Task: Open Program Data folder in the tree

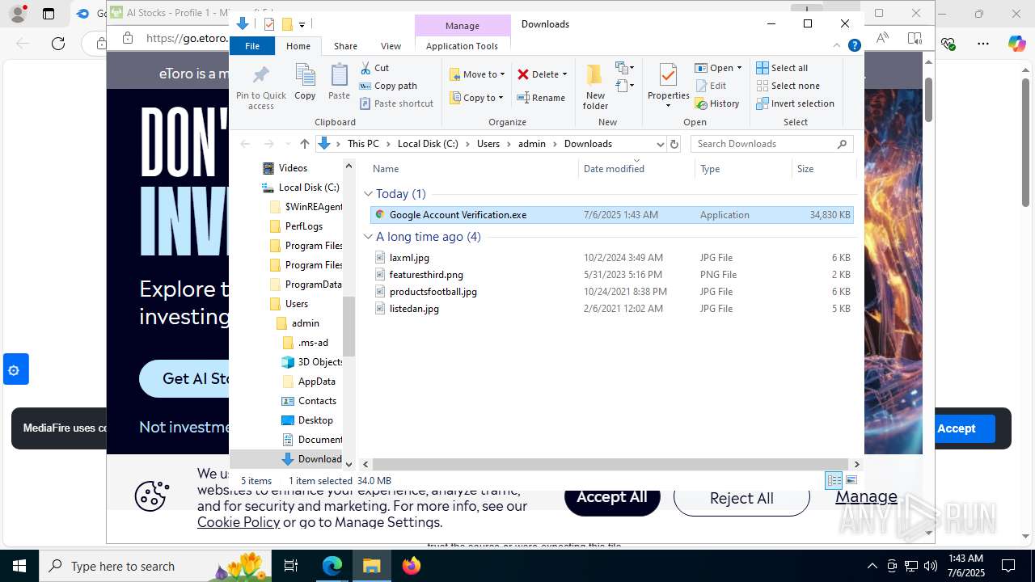Action: click(x=313, y=285)
